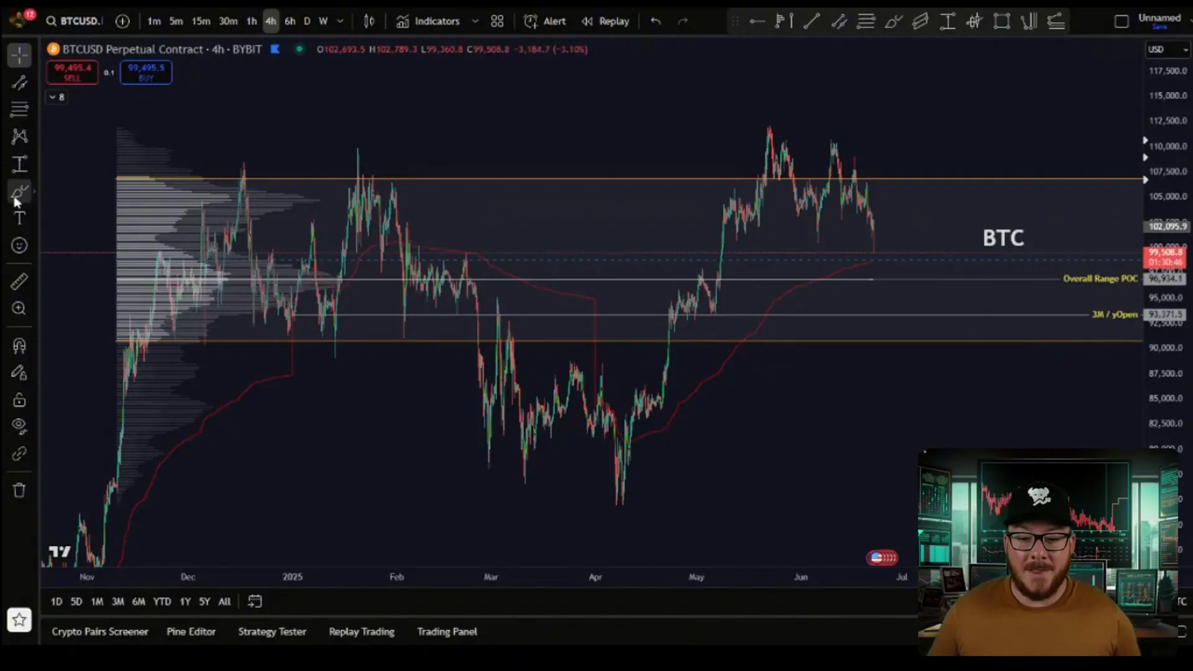Viewport: 1193px width, 671px height.
Task: Switch to the 1m timeframe
Action: coord(154,21)
